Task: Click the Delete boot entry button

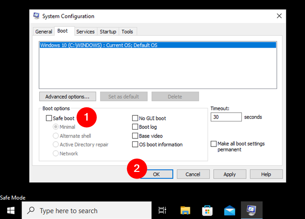Action: [175, 97]
